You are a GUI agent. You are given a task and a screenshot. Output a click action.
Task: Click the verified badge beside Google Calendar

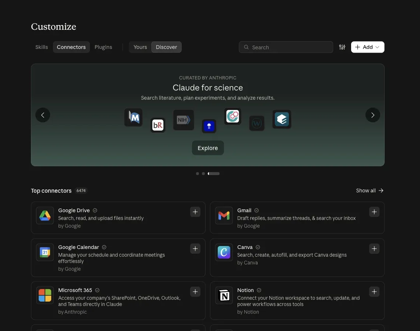104,247
